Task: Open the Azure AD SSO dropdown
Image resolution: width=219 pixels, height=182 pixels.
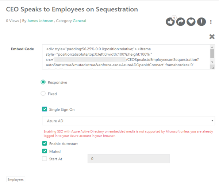Action: point(128,120)
